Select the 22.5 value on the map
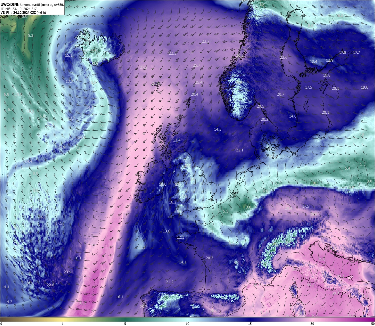This screenshot has height=326, width=375. click(x=173, y=53)
